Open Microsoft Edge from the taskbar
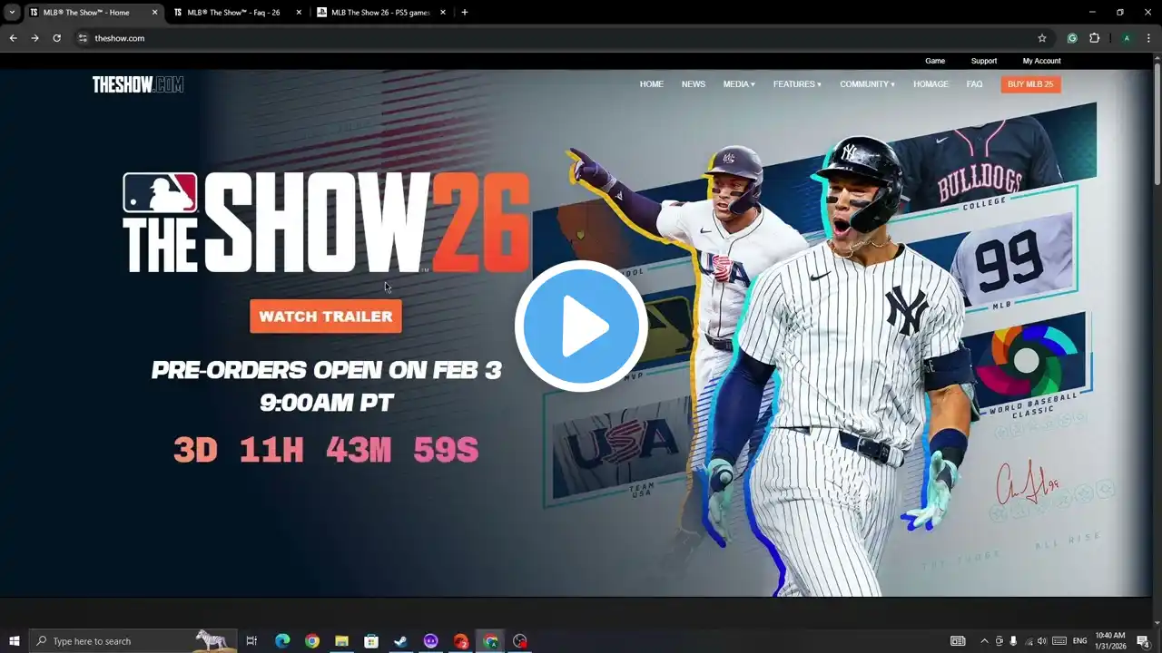1162x653 pixels. [282, 641]
